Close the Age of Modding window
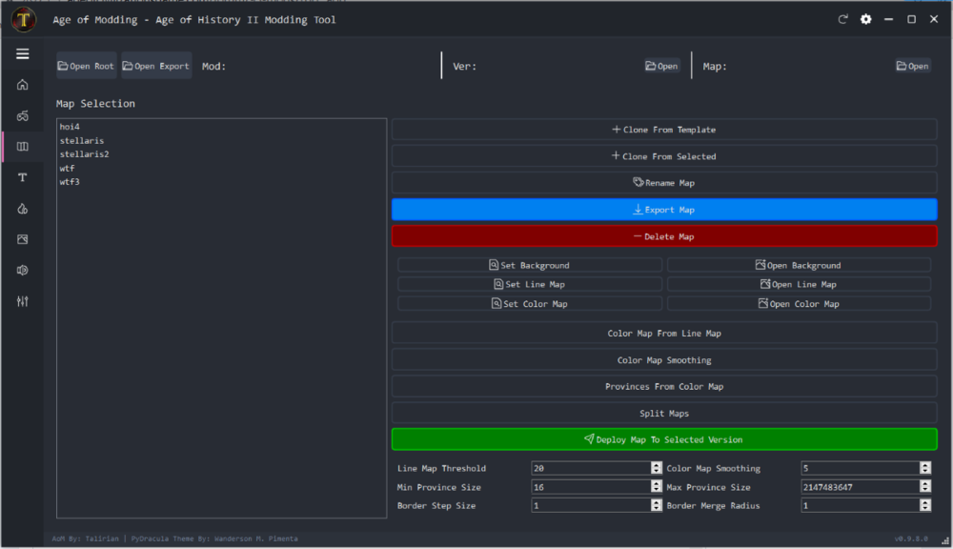This screenshot has height=549, width=953. pos(934,19)
